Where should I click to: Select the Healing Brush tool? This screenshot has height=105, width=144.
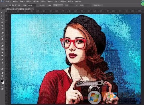(2, 33)
